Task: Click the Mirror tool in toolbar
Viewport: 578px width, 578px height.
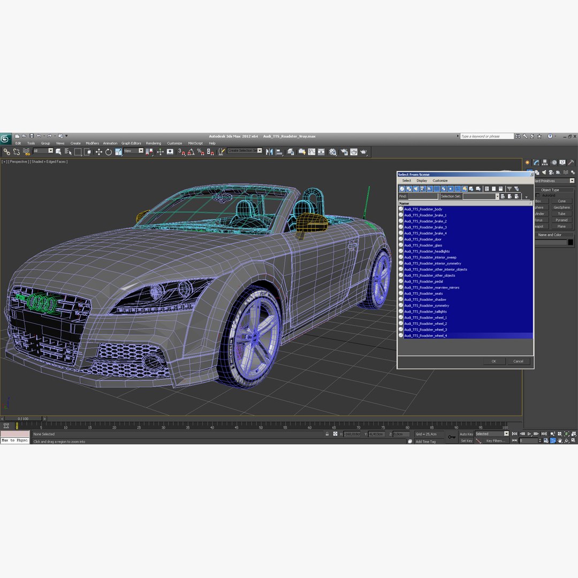Action: (x=269, y=151)
